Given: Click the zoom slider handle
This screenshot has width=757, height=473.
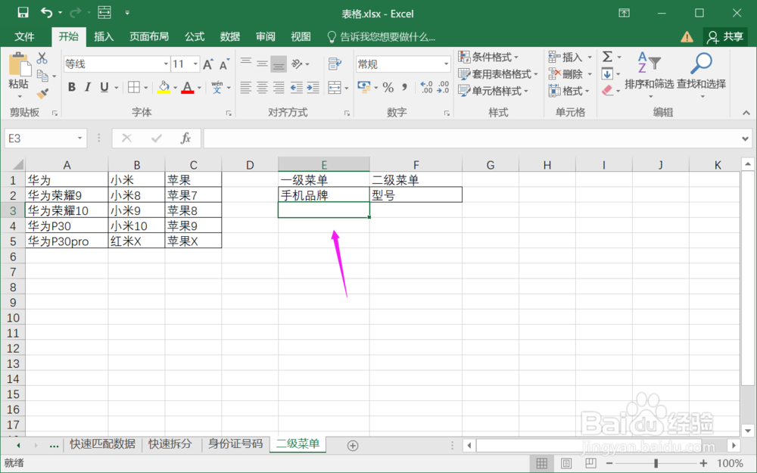Looking at the screenshot, I should [x=656, y=463].
